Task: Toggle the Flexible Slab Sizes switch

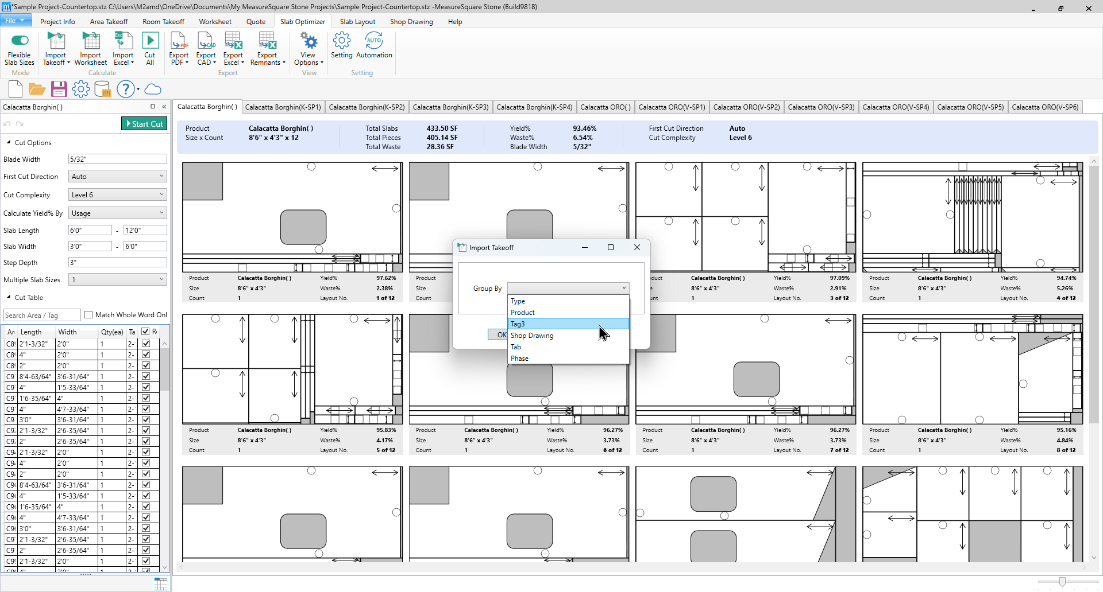Action: (20, 40)
